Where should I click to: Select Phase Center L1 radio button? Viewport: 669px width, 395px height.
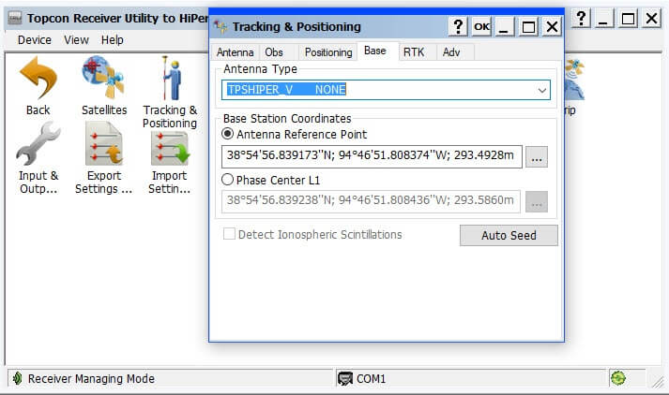pyautogui.click(x=228, y=180)
